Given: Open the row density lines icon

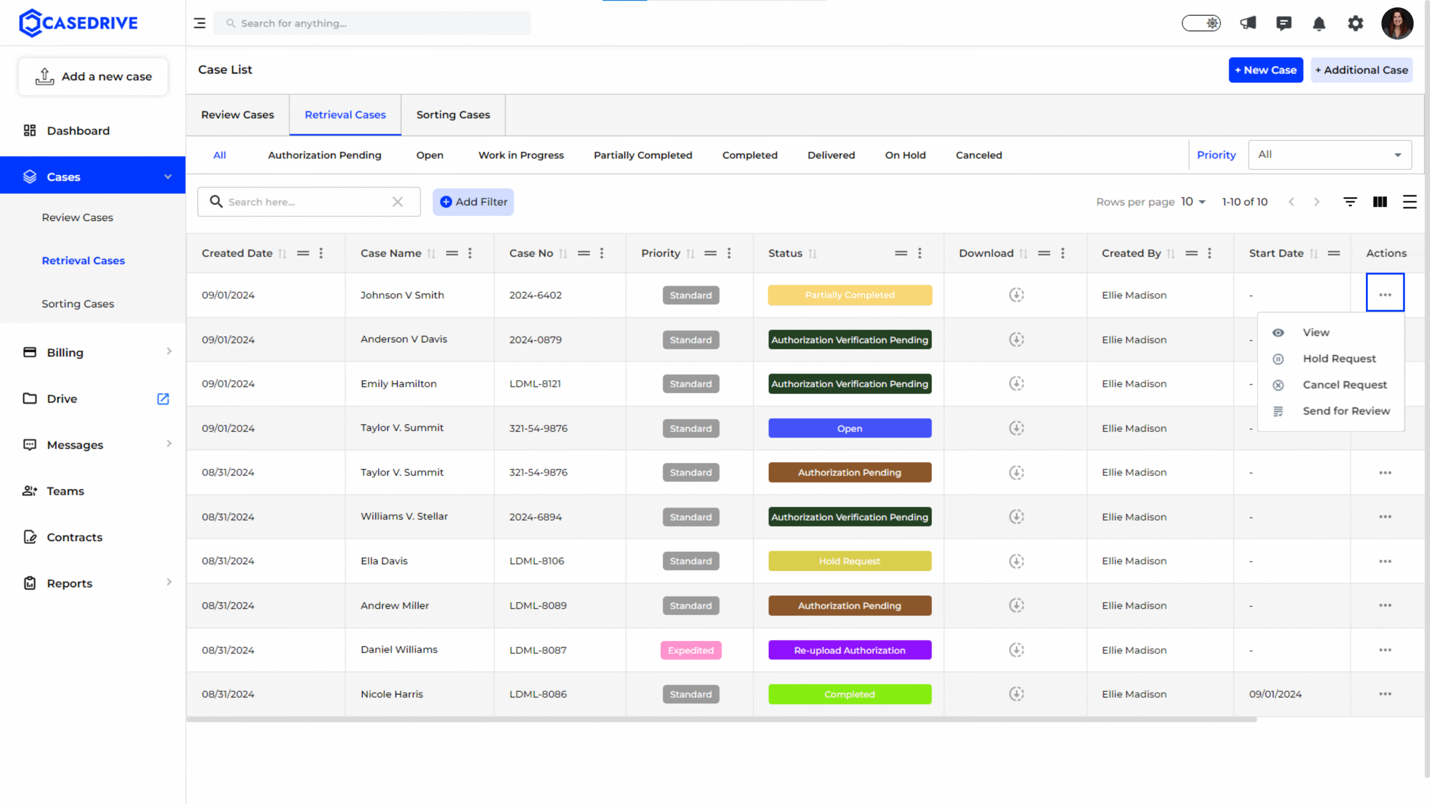Looking at the screenshot, I should tap(1410, 202).
